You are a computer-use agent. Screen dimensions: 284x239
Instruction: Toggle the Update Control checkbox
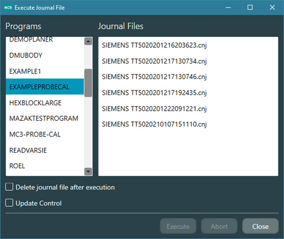point(9,203)
